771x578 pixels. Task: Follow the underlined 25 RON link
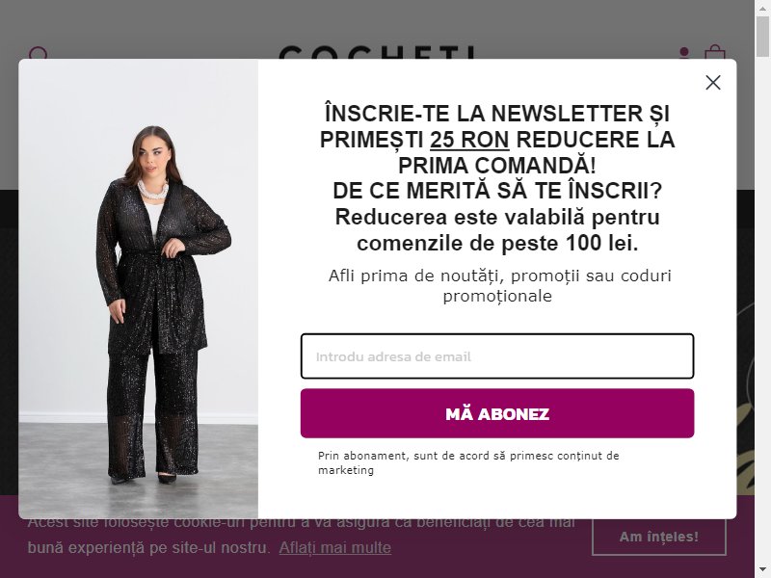click(x=469, y=140)
